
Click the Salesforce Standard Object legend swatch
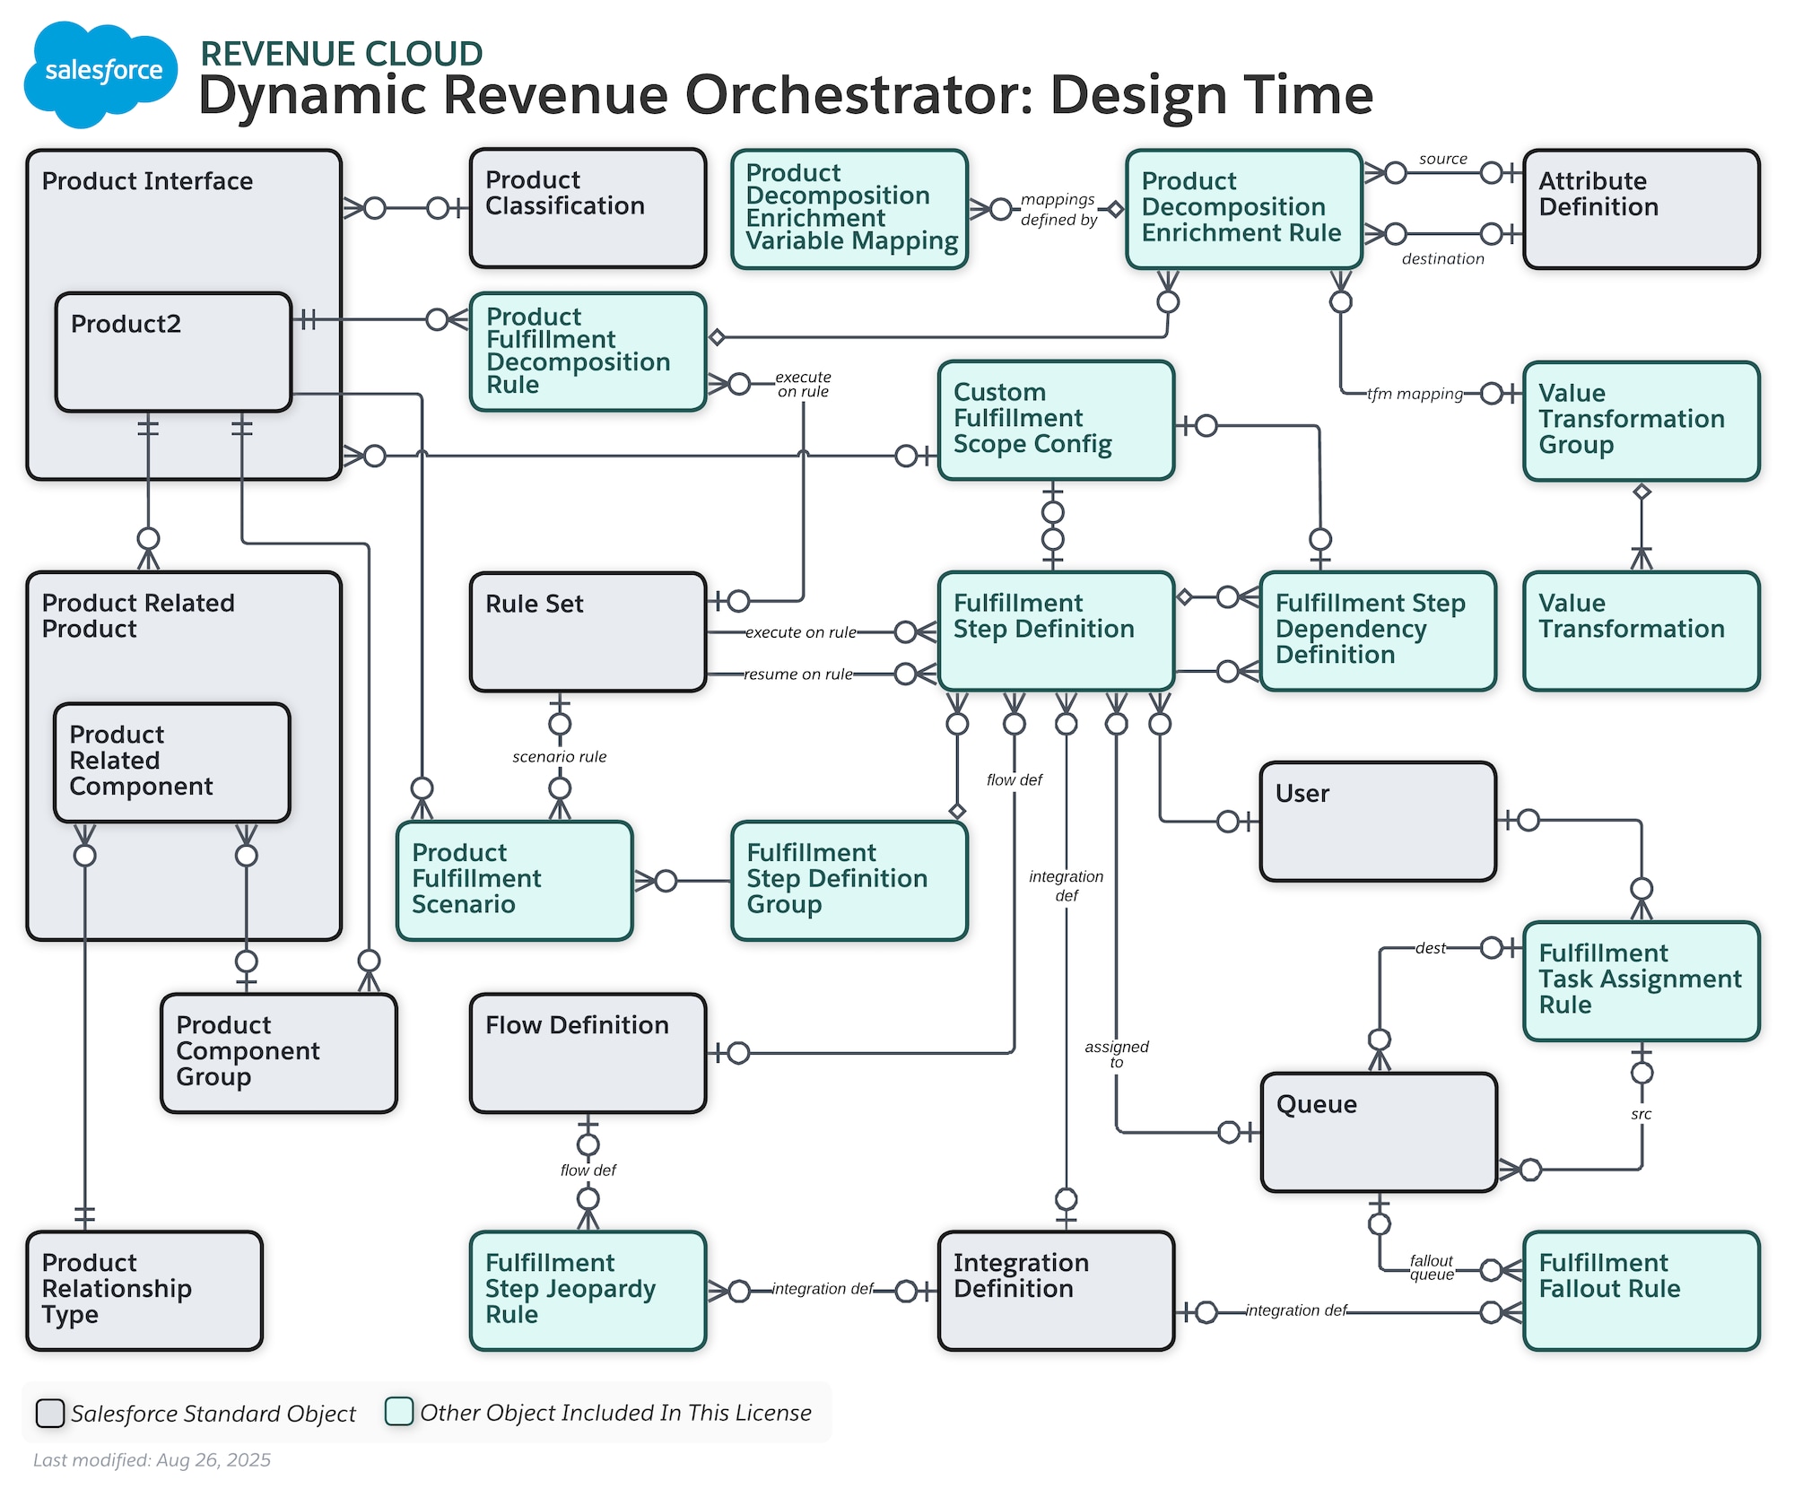50,1413
